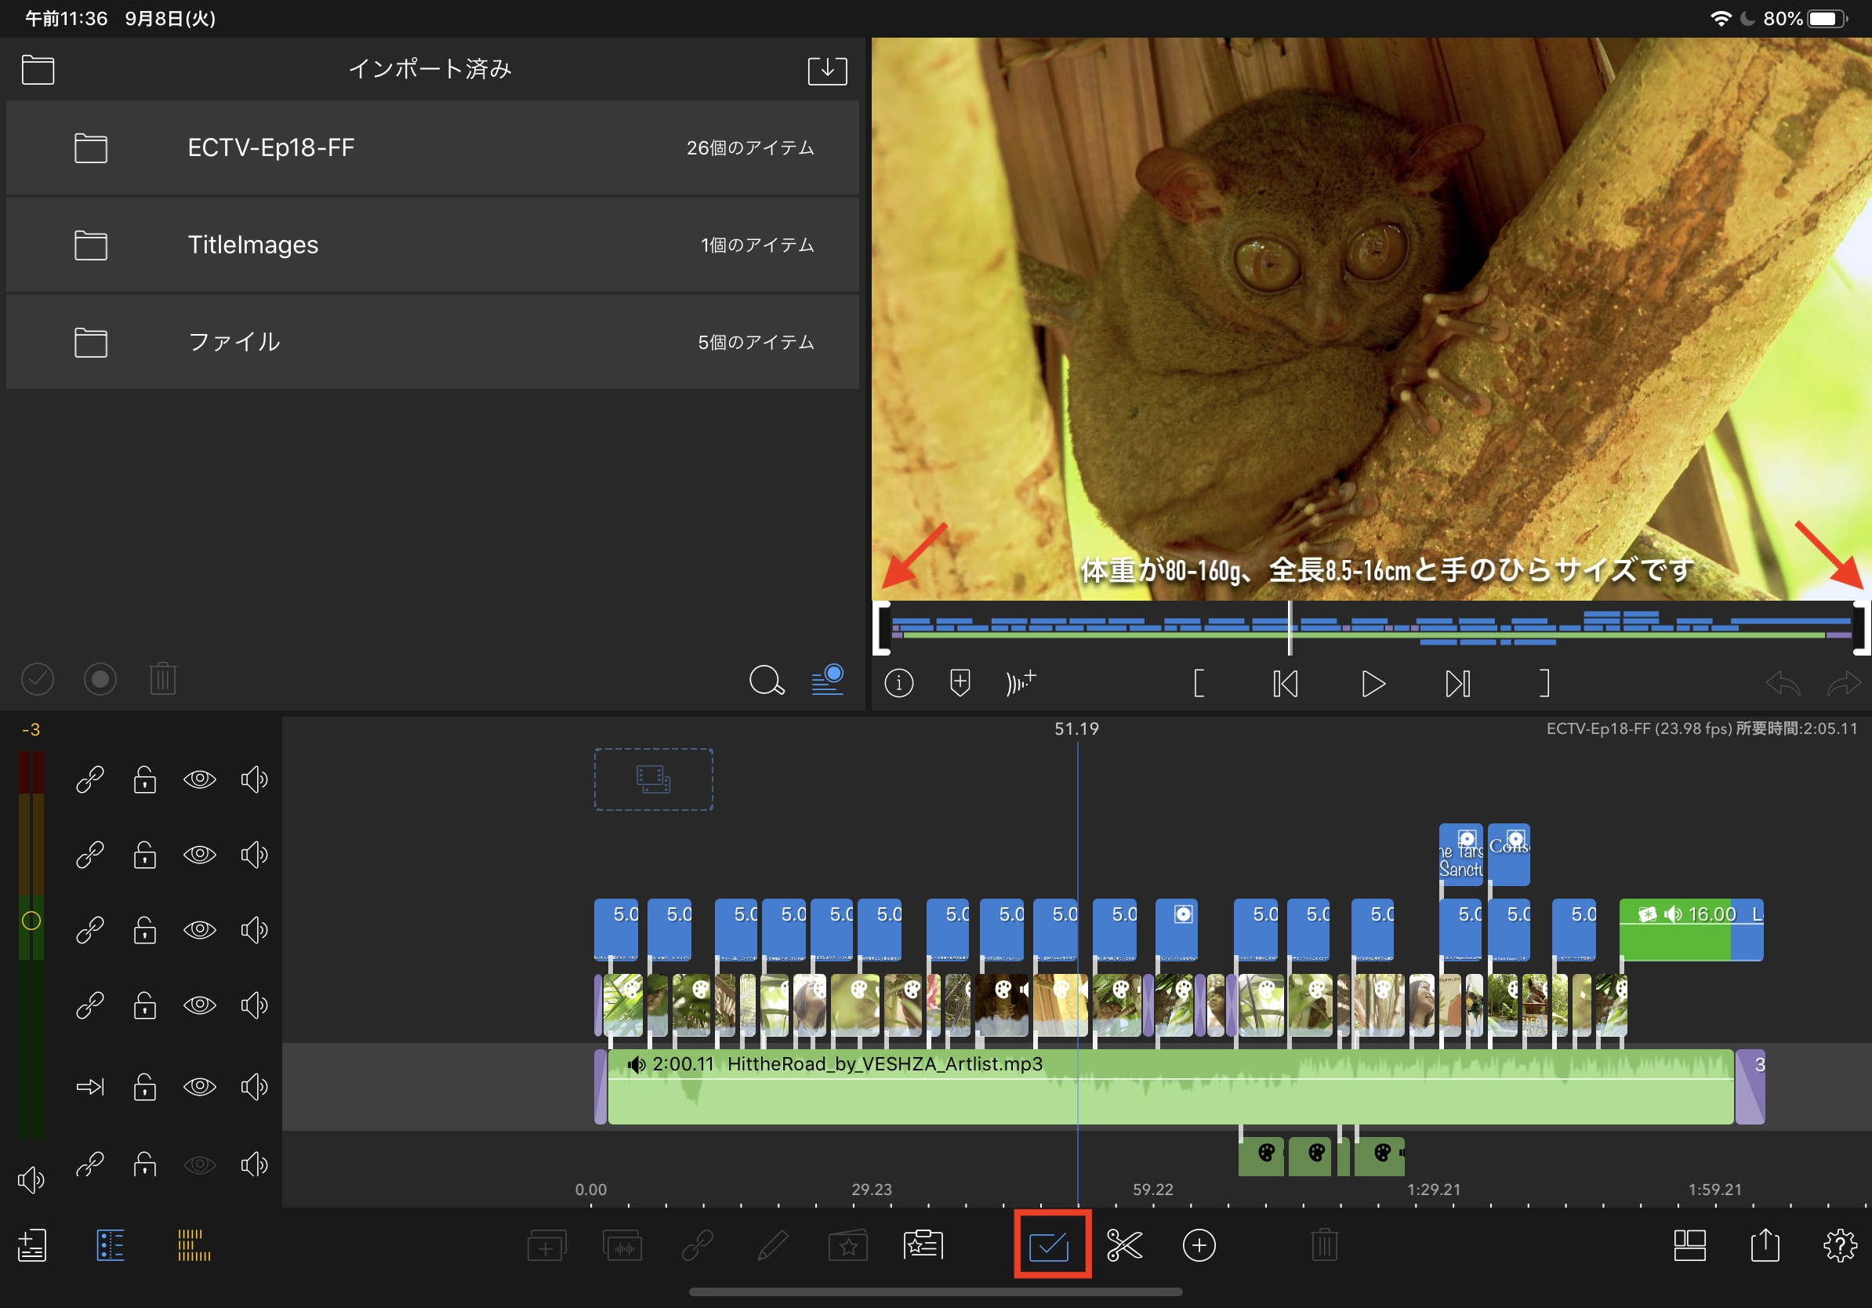1872x1308 pixels.
Task: Unlock toggle on the music track
Action: pos(145,1087)
